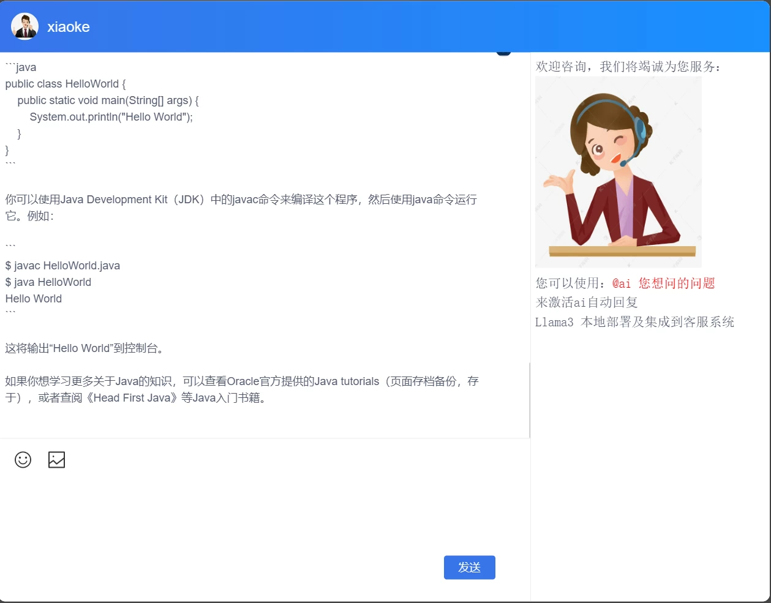
Task: Click '$ javac HelloWorld.java' command line
Action: pos(62,266)
